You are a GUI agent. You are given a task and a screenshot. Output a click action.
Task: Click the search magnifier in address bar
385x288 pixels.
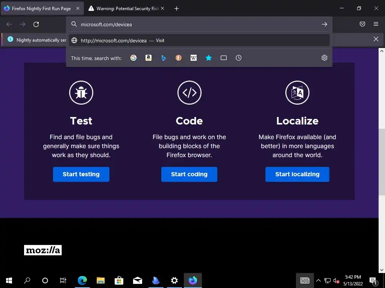[74, 24]
